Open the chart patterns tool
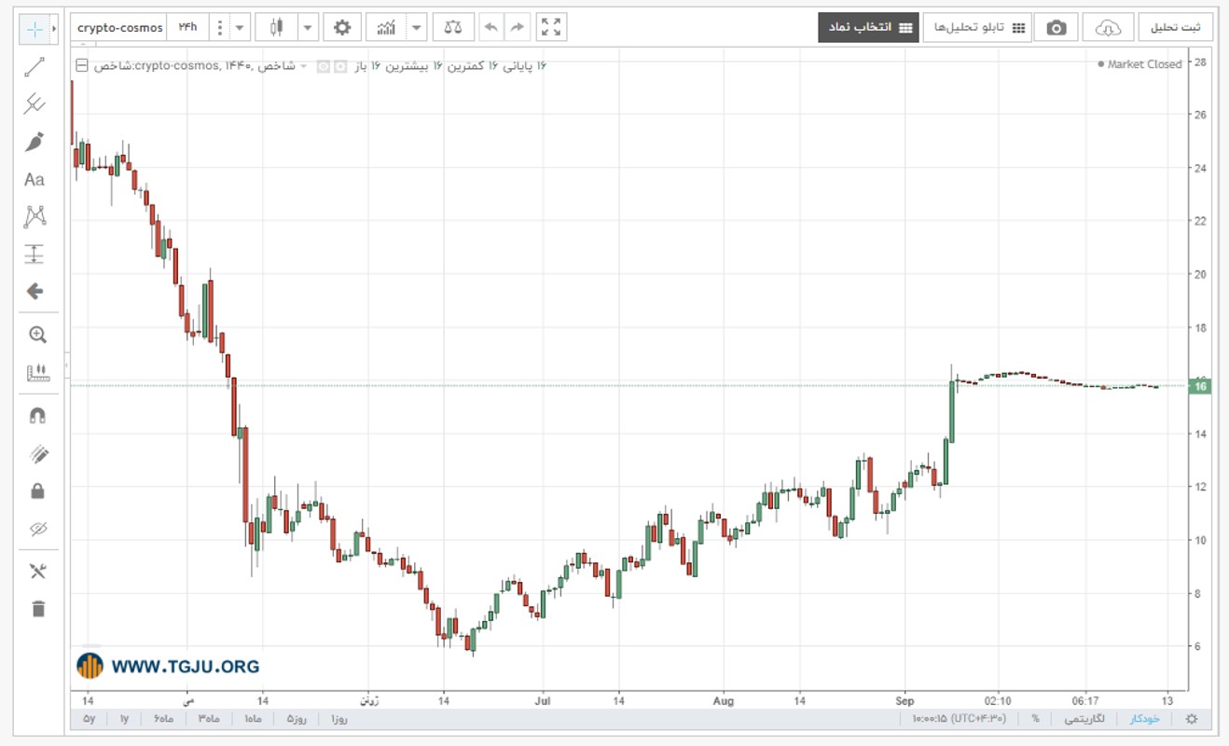1229x746 pixels. [35, 216]
